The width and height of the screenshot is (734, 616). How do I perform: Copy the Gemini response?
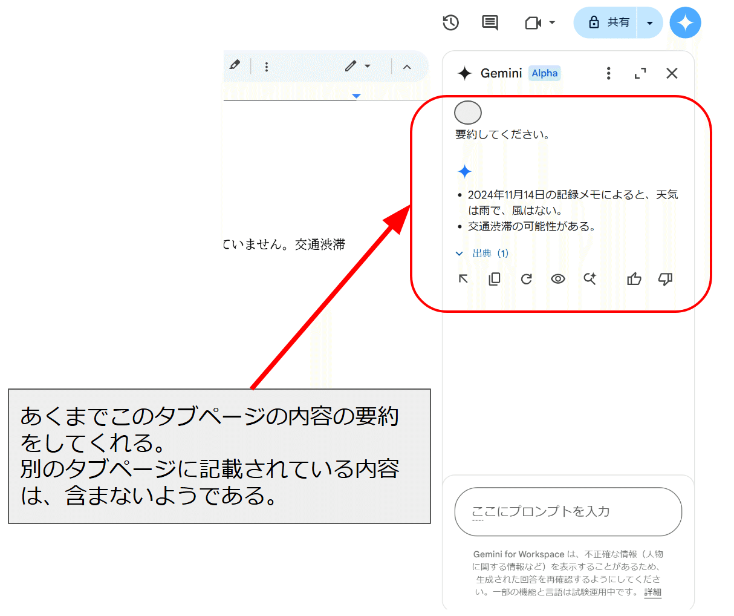(494, 279)
